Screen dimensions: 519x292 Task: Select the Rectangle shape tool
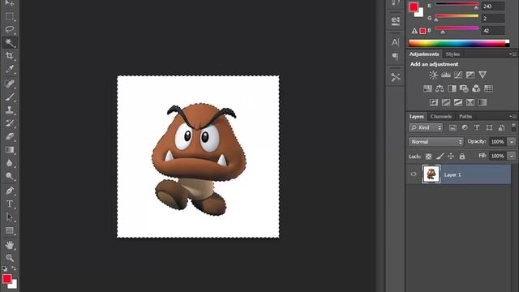9,230
